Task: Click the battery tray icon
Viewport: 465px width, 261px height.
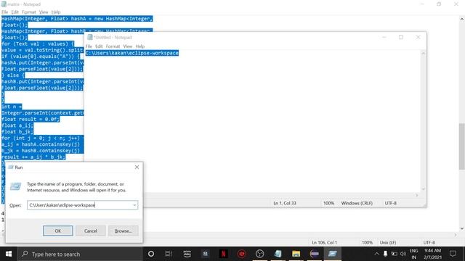Action: click(x=394, y=254)
